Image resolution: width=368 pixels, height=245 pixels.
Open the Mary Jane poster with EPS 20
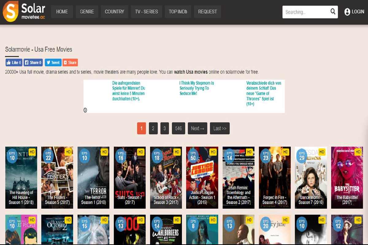click(x=275, y=229)
